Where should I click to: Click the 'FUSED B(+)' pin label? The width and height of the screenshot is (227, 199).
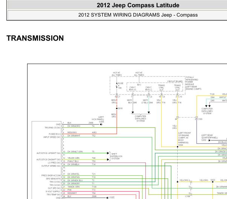point(55,134)
